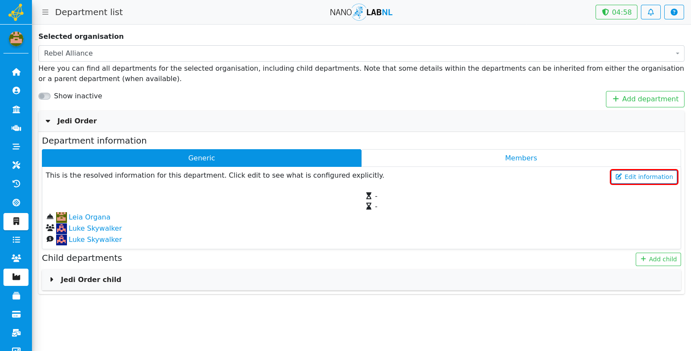Click the round grid ball icon in the sidebar
The image size is (691, 351).
(x=16, y=202)
